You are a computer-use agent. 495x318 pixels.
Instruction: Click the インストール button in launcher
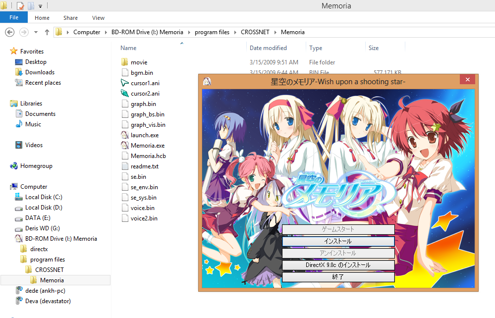338,241
